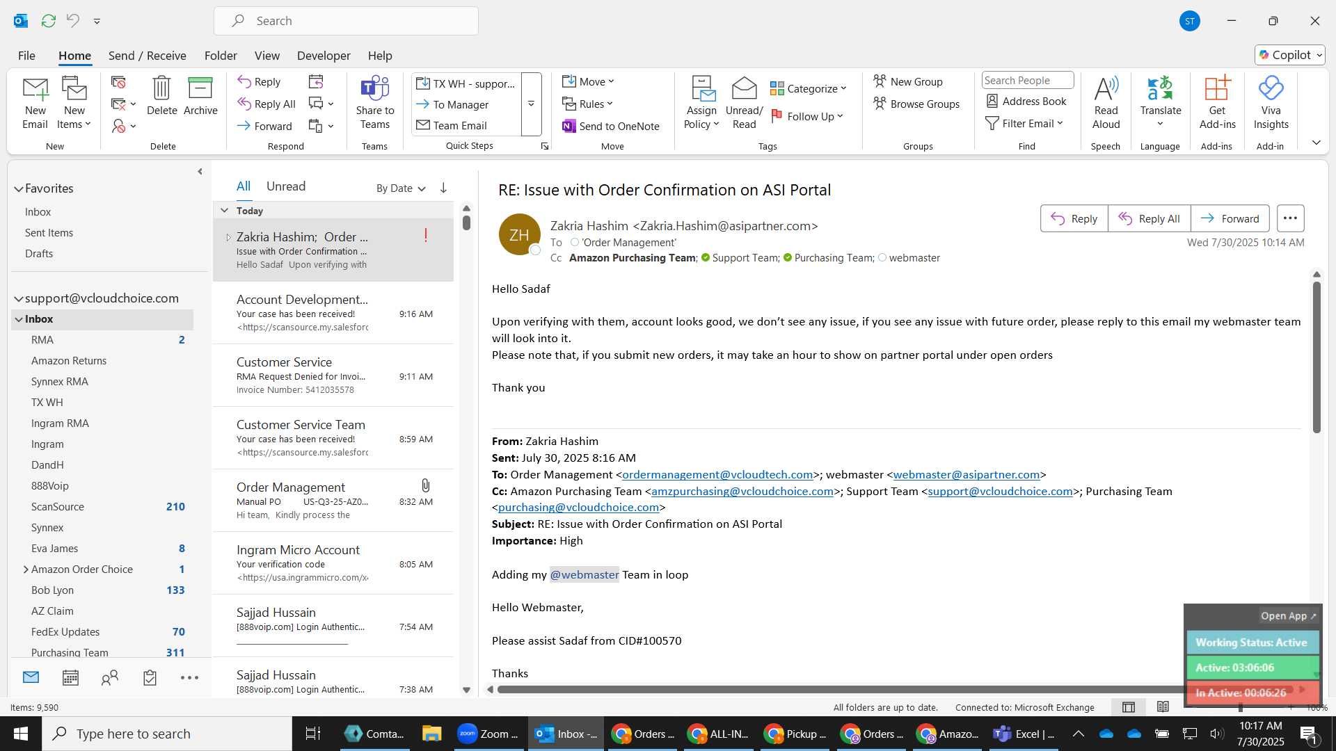Image resolution: width=1336 pixels, height=751 pixels.
Task: Click Reply button in reading pane
Action: coord(1074,218)
